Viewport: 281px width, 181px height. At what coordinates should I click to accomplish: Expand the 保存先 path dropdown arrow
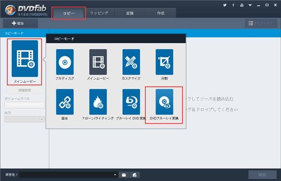(115, 175)
